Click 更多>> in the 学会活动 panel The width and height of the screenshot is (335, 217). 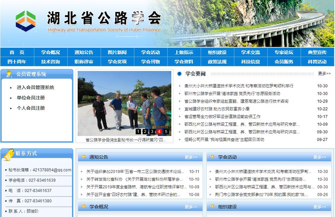[320, 157]
